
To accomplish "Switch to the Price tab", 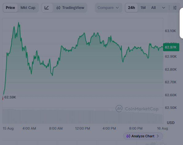I will coord(10,8).
